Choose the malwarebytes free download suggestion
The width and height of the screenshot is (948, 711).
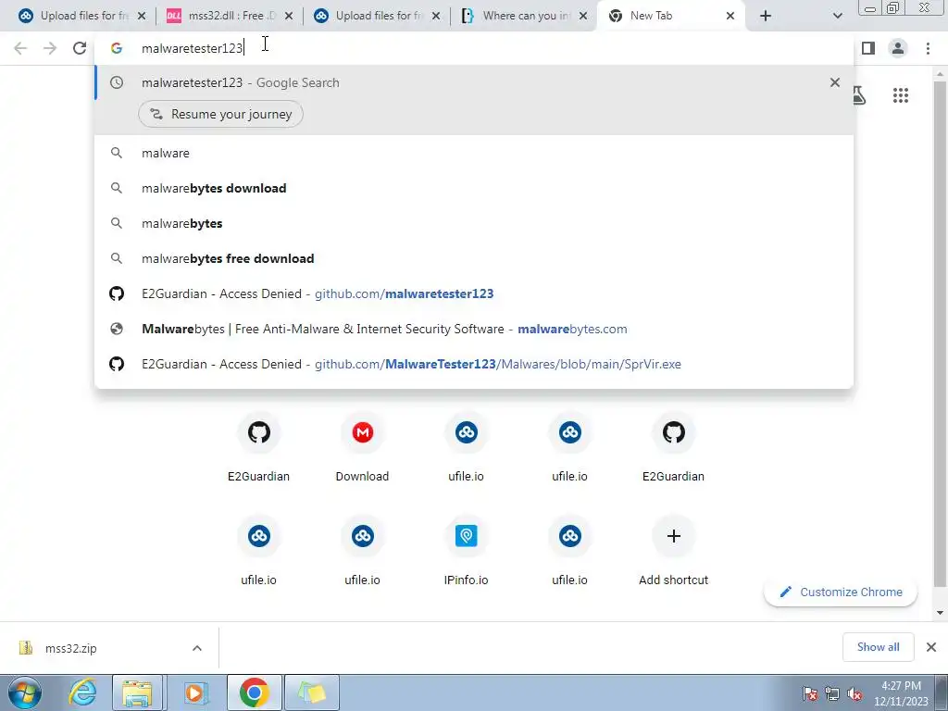[474, 258]
